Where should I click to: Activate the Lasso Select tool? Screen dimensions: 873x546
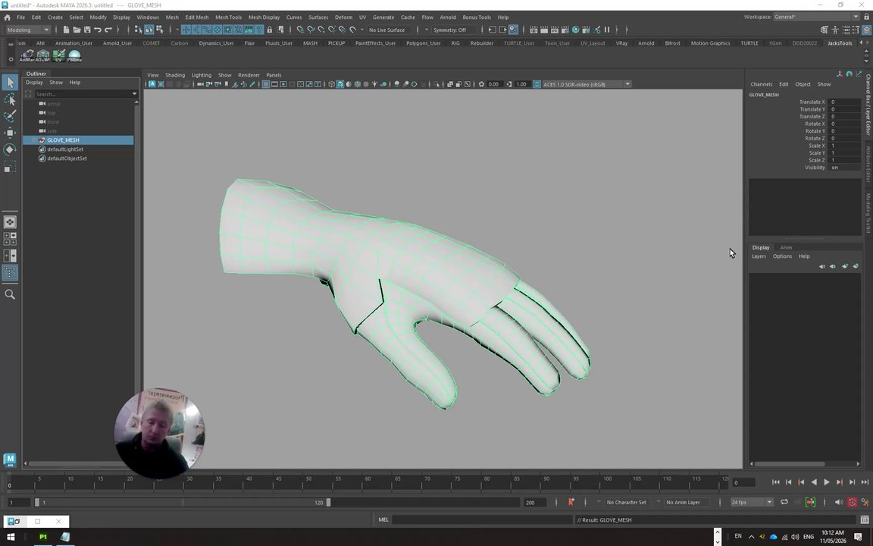[10, 99]
